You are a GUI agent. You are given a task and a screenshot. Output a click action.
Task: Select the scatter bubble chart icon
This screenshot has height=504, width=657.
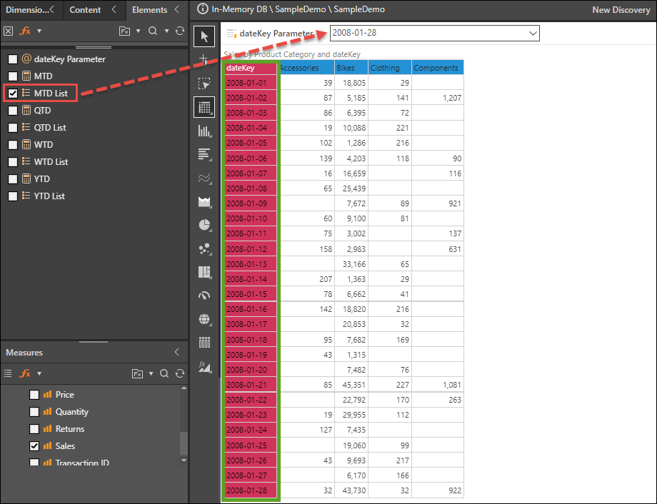[x=205, y=248]
